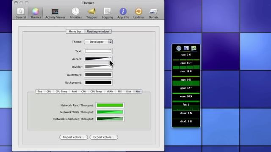Click the gpu: 0 % reading
The image size is (271, 152).
(x=186, y=80)
